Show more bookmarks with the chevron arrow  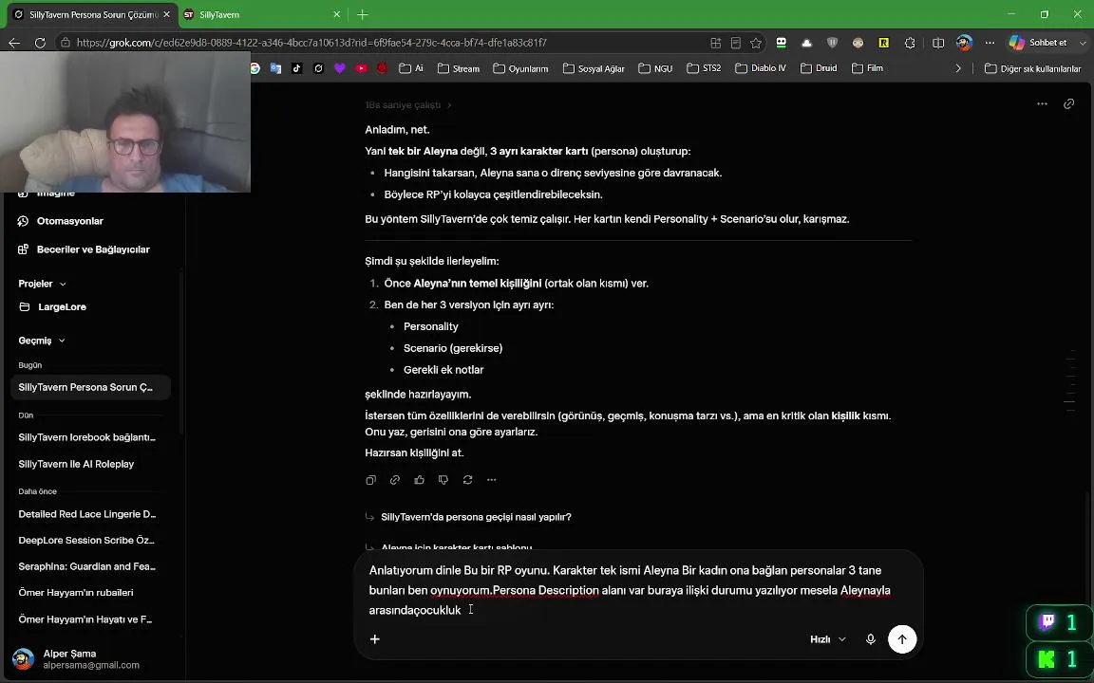958,68
